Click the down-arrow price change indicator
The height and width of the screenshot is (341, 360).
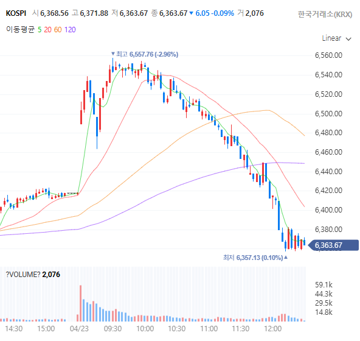tap(191, 13)
